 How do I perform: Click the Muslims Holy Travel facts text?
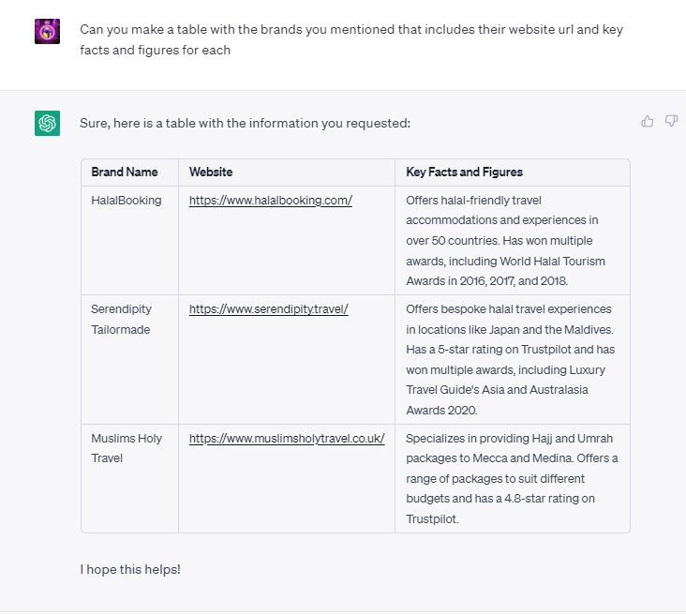pyautogui.click(x=511, y=478)
